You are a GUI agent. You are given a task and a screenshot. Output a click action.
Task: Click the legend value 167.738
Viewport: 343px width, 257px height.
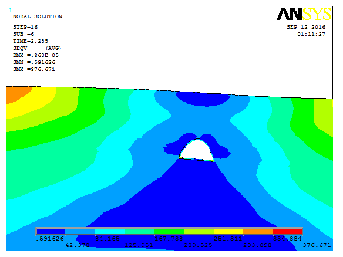tap(169, 239)
